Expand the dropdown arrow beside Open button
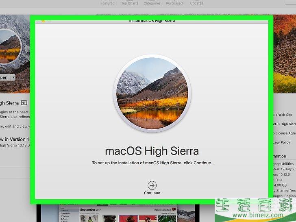Viewport: 296px width, 222px height. [13, 77]
